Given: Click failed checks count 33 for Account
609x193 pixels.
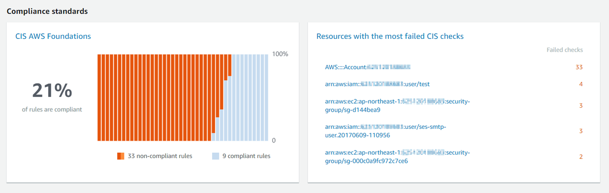Looking at the screenshot, I should coord(579,67).
